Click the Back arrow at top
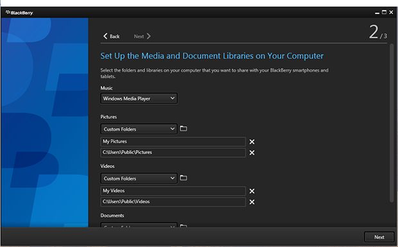 [x=105, y=37]
